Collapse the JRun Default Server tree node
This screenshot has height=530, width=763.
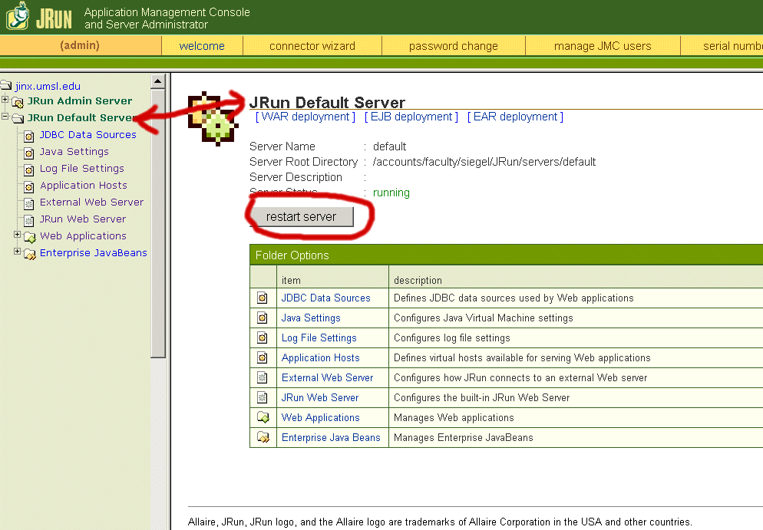coord(5,117)
